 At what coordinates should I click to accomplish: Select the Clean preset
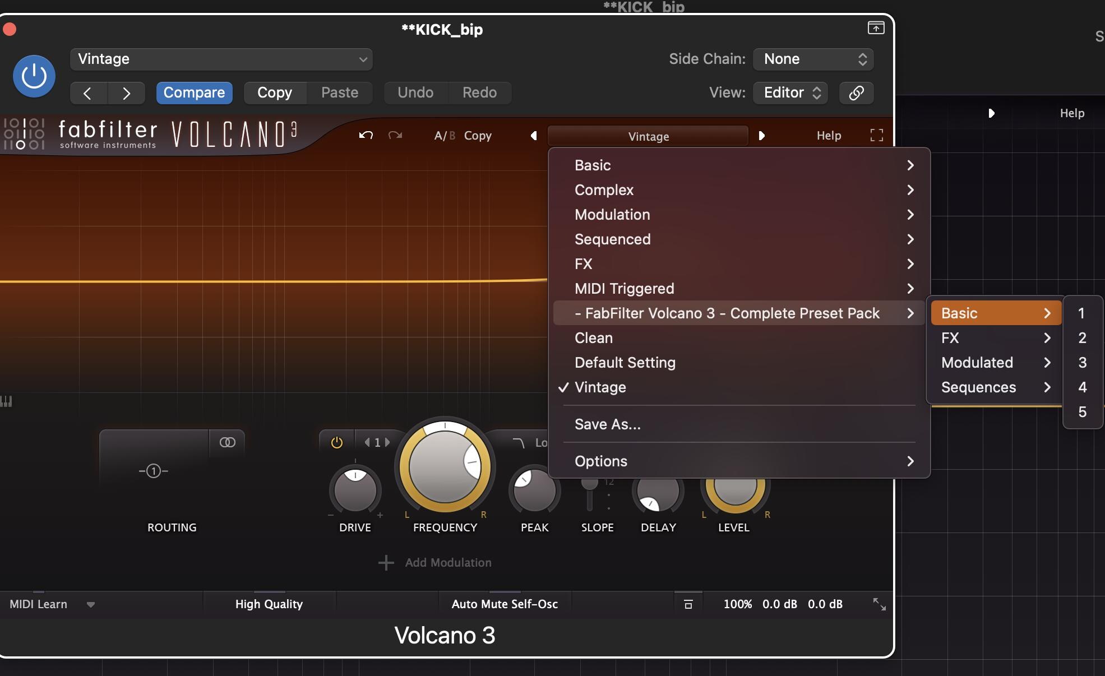click(x=739, y=338)
